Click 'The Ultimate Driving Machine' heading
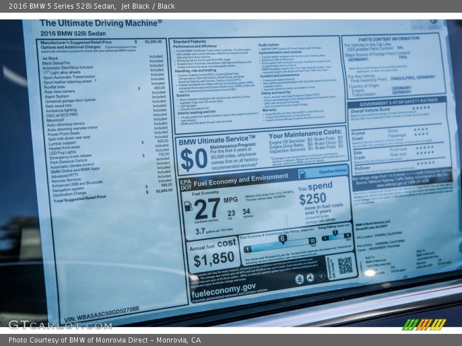The width and height of the screenshot is (462, 346). coord(100,23)
